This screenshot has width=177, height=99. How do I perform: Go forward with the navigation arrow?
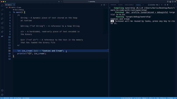[62, 2]
